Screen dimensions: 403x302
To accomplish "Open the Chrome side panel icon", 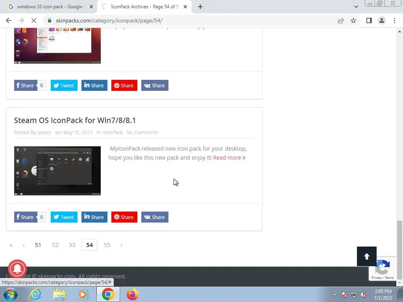I will pos(369,20).
